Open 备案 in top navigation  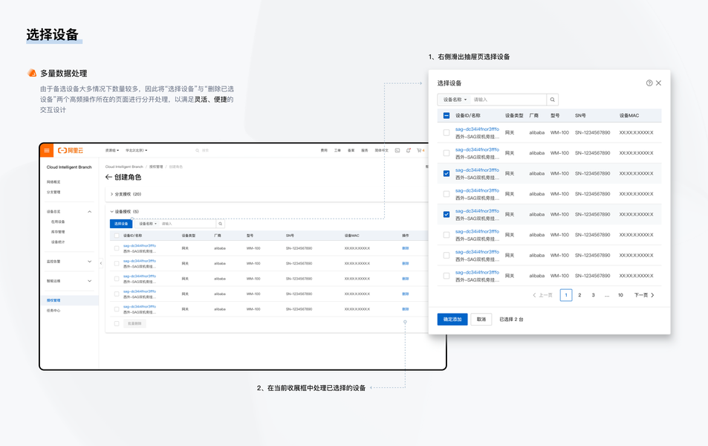351,150
